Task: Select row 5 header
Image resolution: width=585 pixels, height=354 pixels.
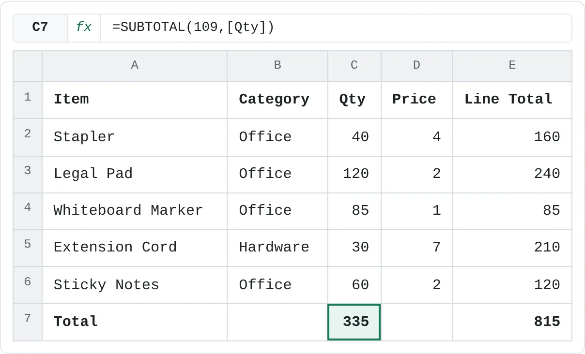Action: coord(28,248)
